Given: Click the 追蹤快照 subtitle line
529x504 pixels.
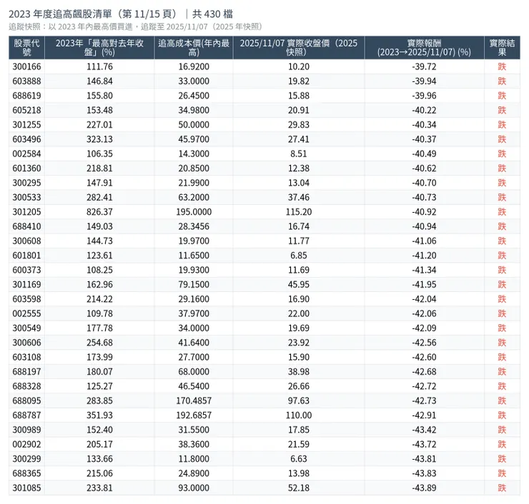Looking at the screenshot, I should [x=136, y=26].
